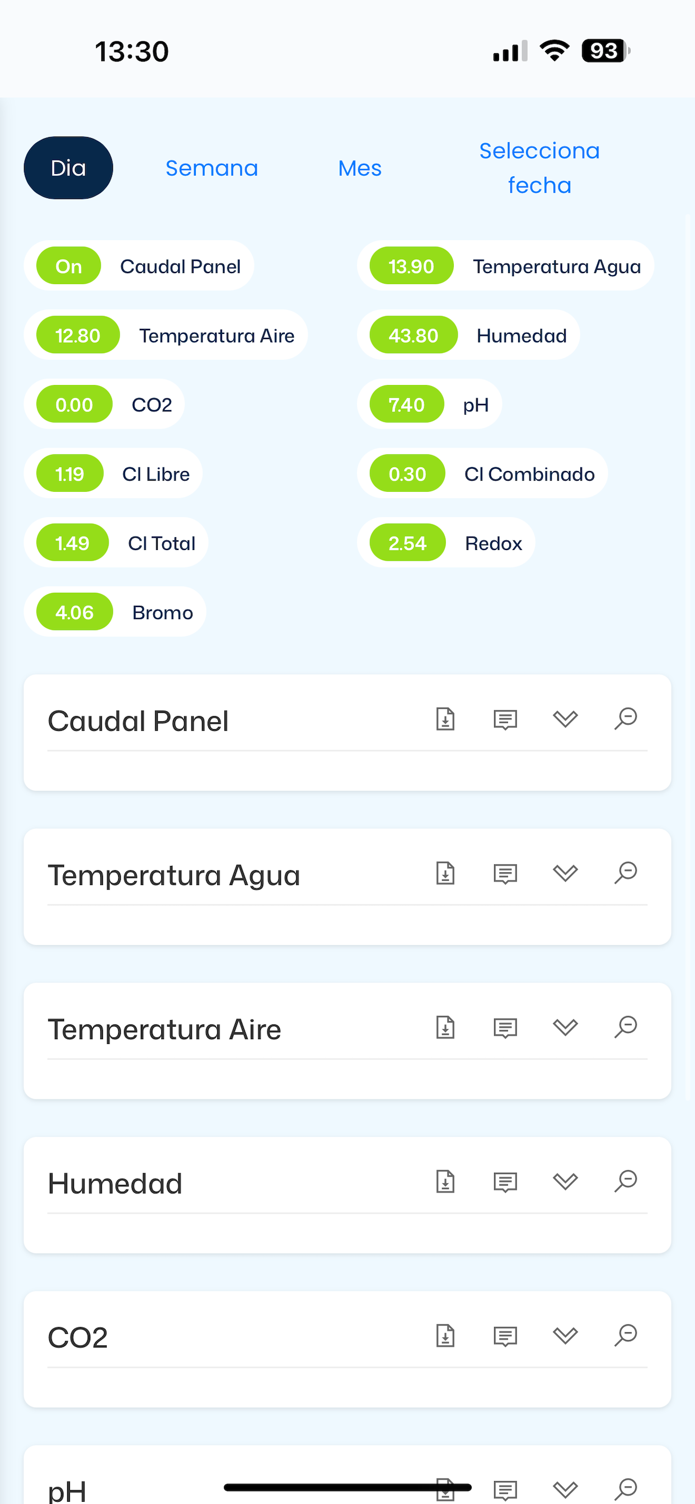
Task: Open Selecciona fecha date picker
Action: pyautogui.click(x=539, y=168)
